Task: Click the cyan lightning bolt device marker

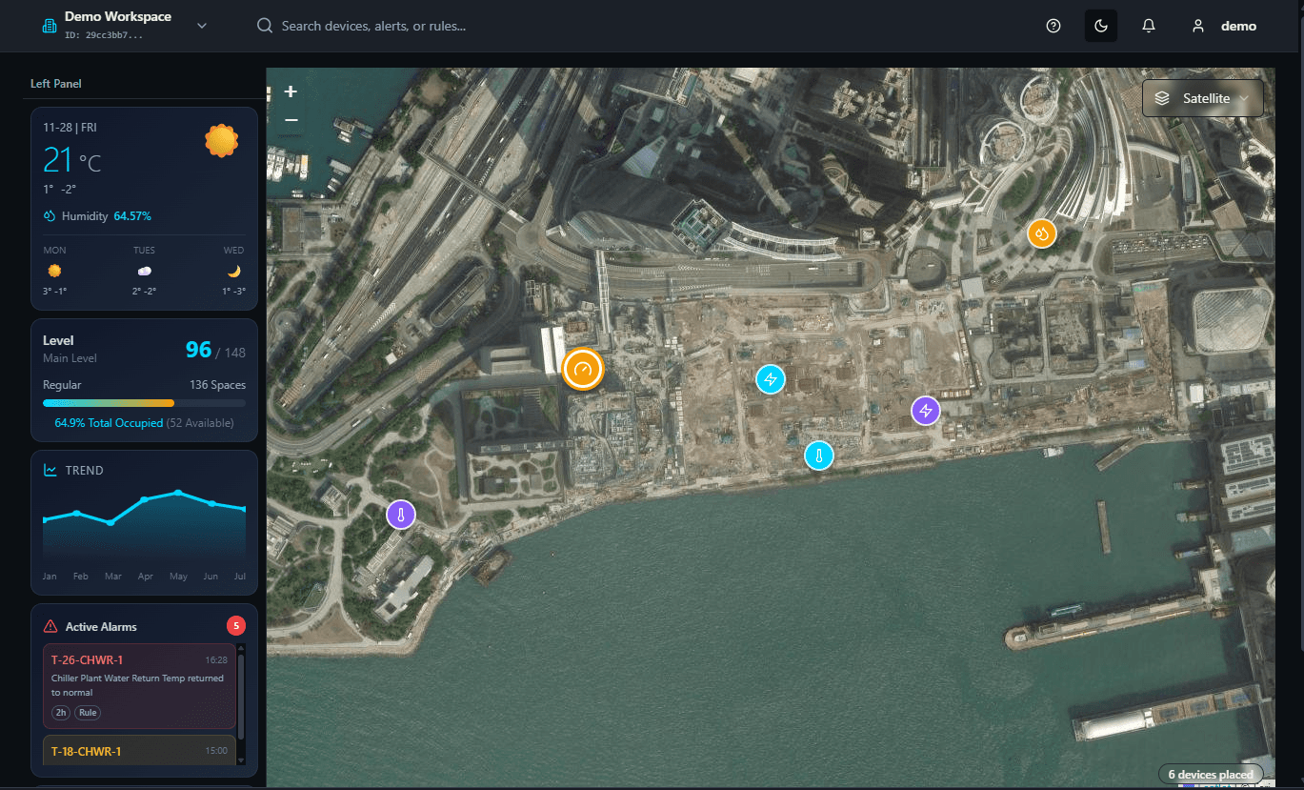Action: click(770, 378)
